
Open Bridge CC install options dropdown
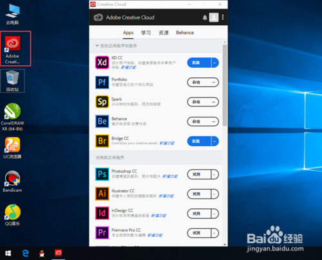point(215,141)
